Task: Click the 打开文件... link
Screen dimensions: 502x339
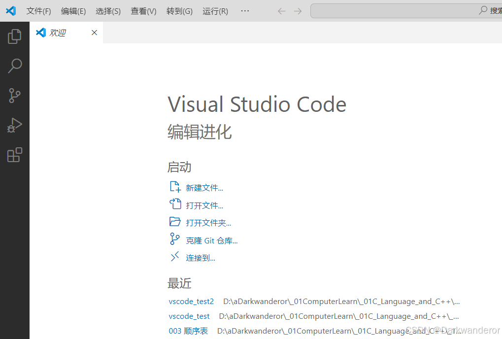Action: coord(204,205)
